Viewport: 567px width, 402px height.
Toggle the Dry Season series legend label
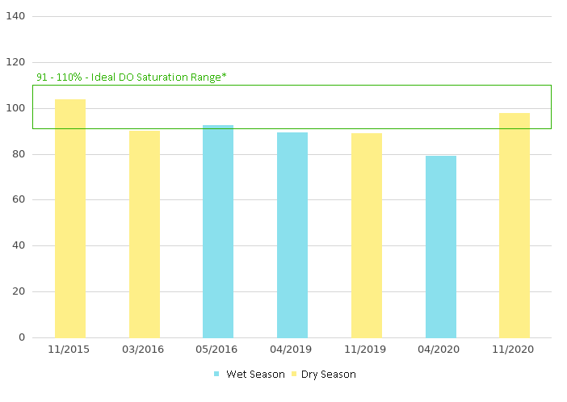(x=329, y=374)
